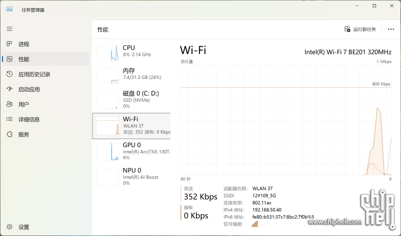Click the 吞吐量 throughput label
Screen dimensions: 401x236
tap(187, 62)
